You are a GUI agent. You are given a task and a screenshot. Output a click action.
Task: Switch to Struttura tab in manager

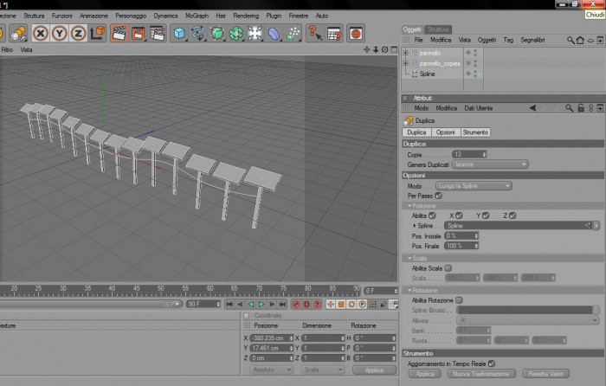click(438, 29)
